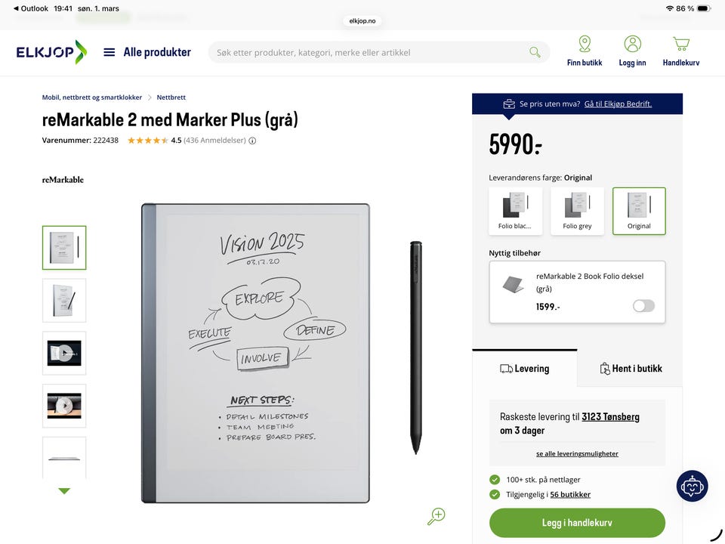The image size is (725, 544).
Task: Click the zoom magnifier on product image
Action: pyautogui.click(x=436, y=516)
